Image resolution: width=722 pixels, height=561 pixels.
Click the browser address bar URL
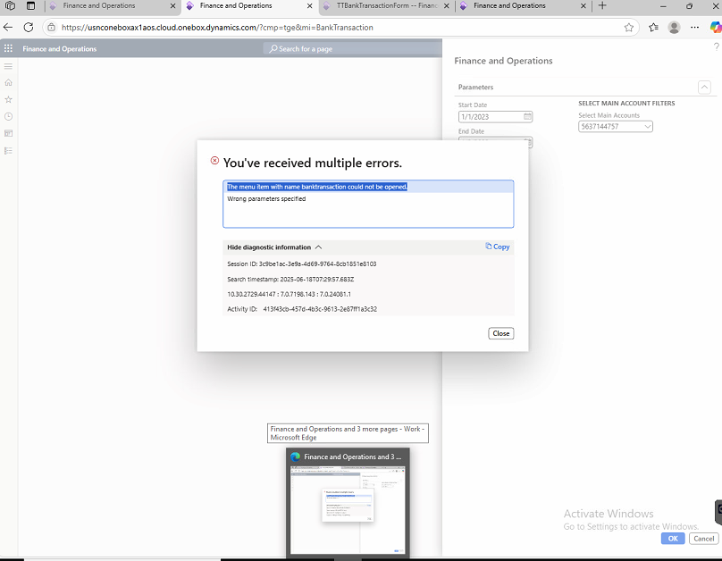tap(217, 28)
